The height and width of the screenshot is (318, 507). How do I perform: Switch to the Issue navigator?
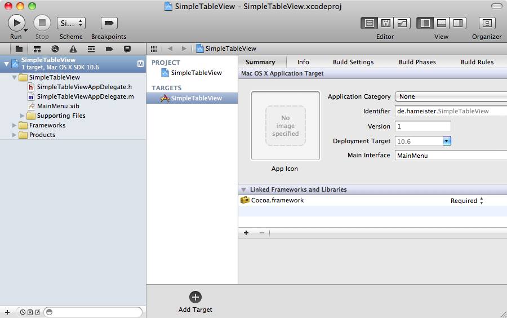click(73, 49)
